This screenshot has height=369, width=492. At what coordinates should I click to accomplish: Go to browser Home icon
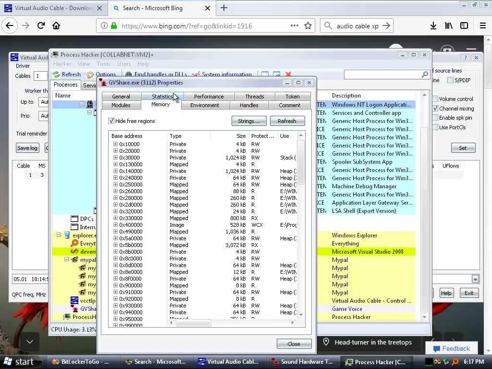pyautogui.click(x=56, y=25)
